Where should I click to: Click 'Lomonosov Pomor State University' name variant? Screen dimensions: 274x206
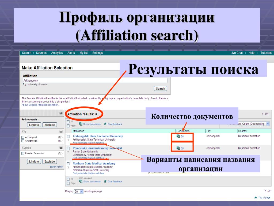click(92, 155)
